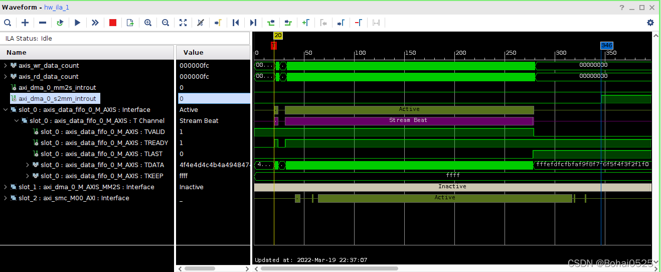Jump to the start of the waveform
661x272 pixels.
click(236, 23)
